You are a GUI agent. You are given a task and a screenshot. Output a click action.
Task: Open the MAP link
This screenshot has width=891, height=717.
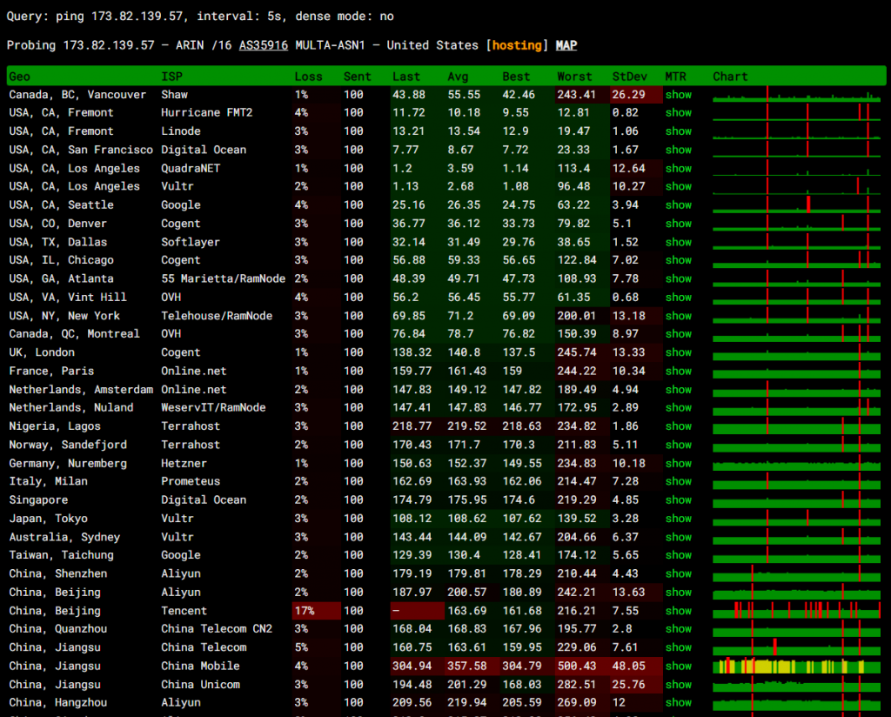(566, 45)
